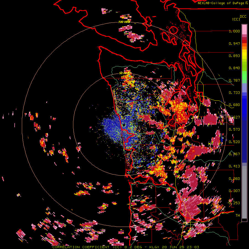Click the 0.307 color scale value
The image size is (249, 249).
click(x=234, y=191)
